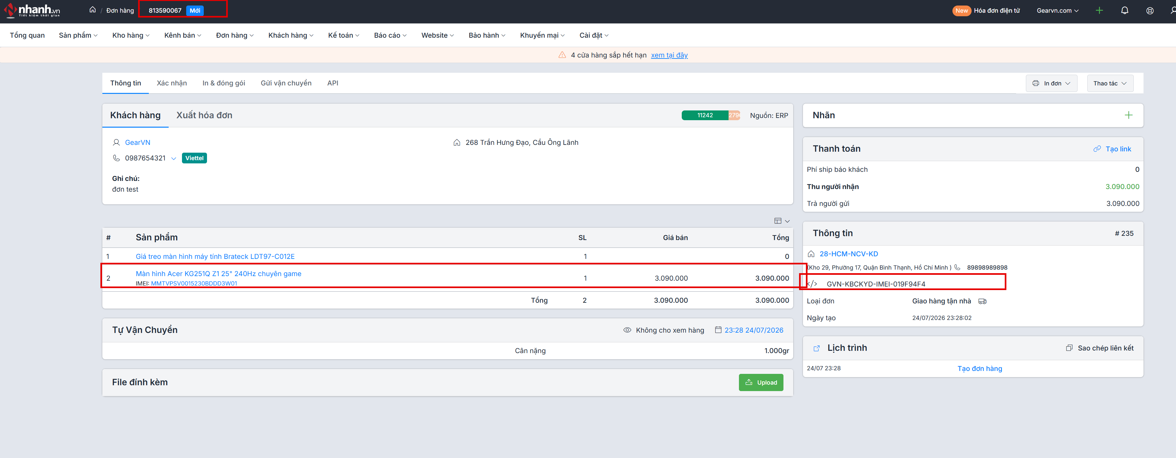The image size is (1176, 458).
Task: Switch to the Xác nhận tab
Action: pos(172,83)
